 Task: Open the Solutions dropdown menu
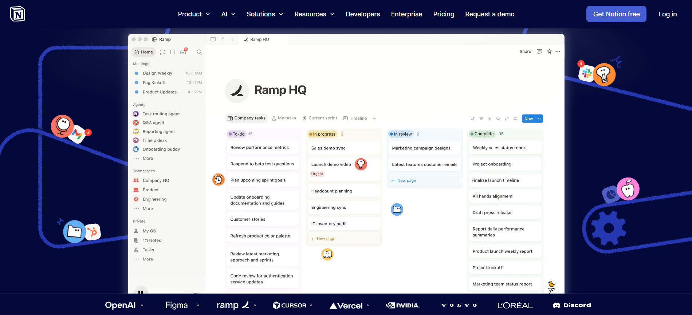point(265,14)
